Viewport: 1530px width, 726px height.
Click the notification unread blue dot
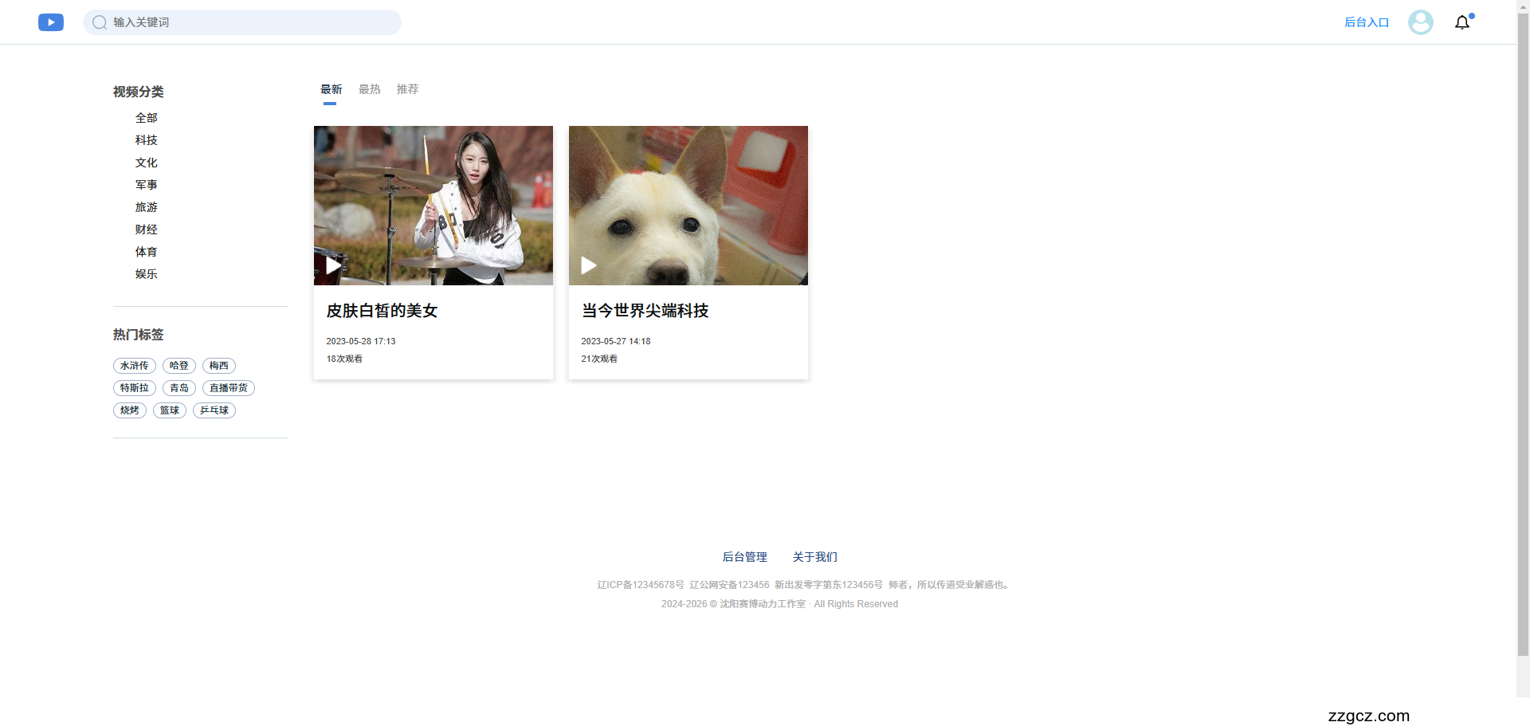(x=1470, y=15)
